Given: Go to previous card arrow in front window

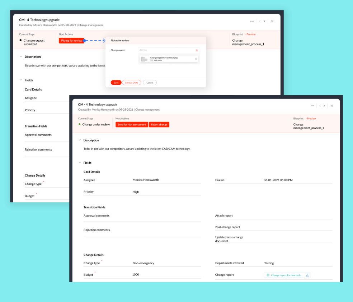Looking at the screenshot, I should 319,106.
